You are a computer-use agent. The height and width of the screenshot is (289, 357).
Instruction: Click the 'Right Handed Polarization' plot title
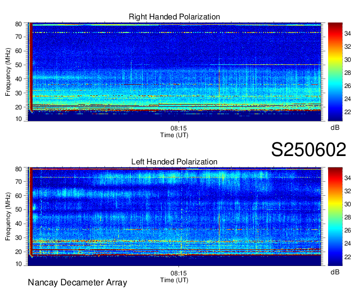click(174, 17)
